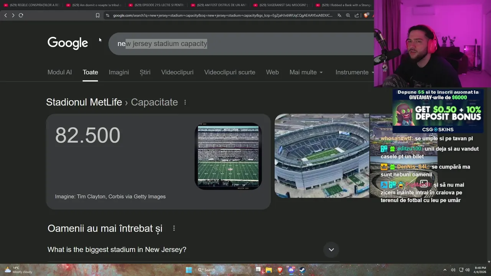Open Steam from the taskbar
The image size is (491, 276).
302,270
